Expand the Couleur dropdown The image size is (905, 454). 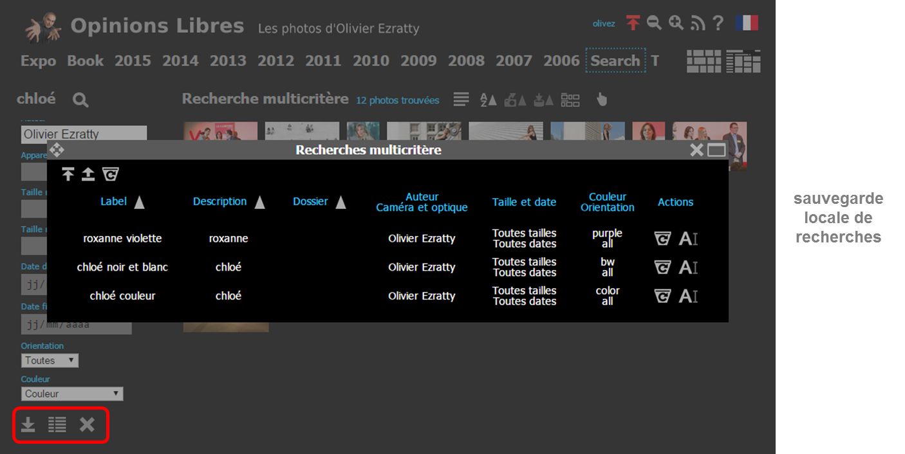pos(72,394)
